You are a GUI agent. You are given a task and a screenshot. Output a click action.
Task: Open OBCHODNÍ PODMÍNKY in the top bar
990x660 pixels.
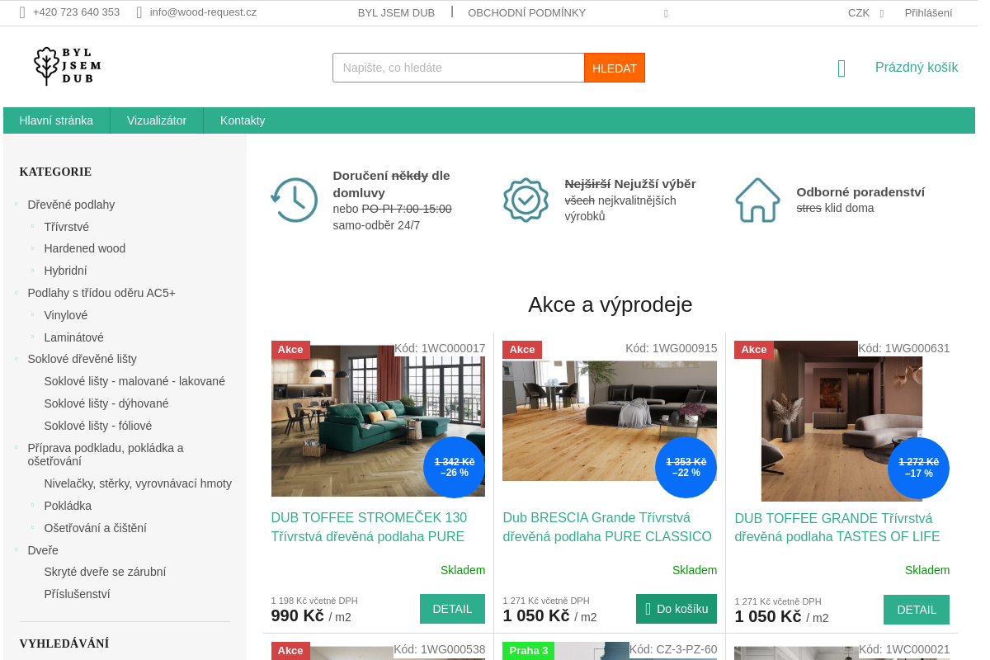coord(526,12)
